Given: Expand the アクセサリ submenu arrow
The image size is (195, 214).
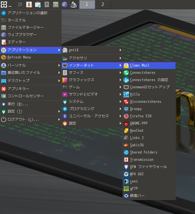Looking at the screenshot, I should 120,58.
